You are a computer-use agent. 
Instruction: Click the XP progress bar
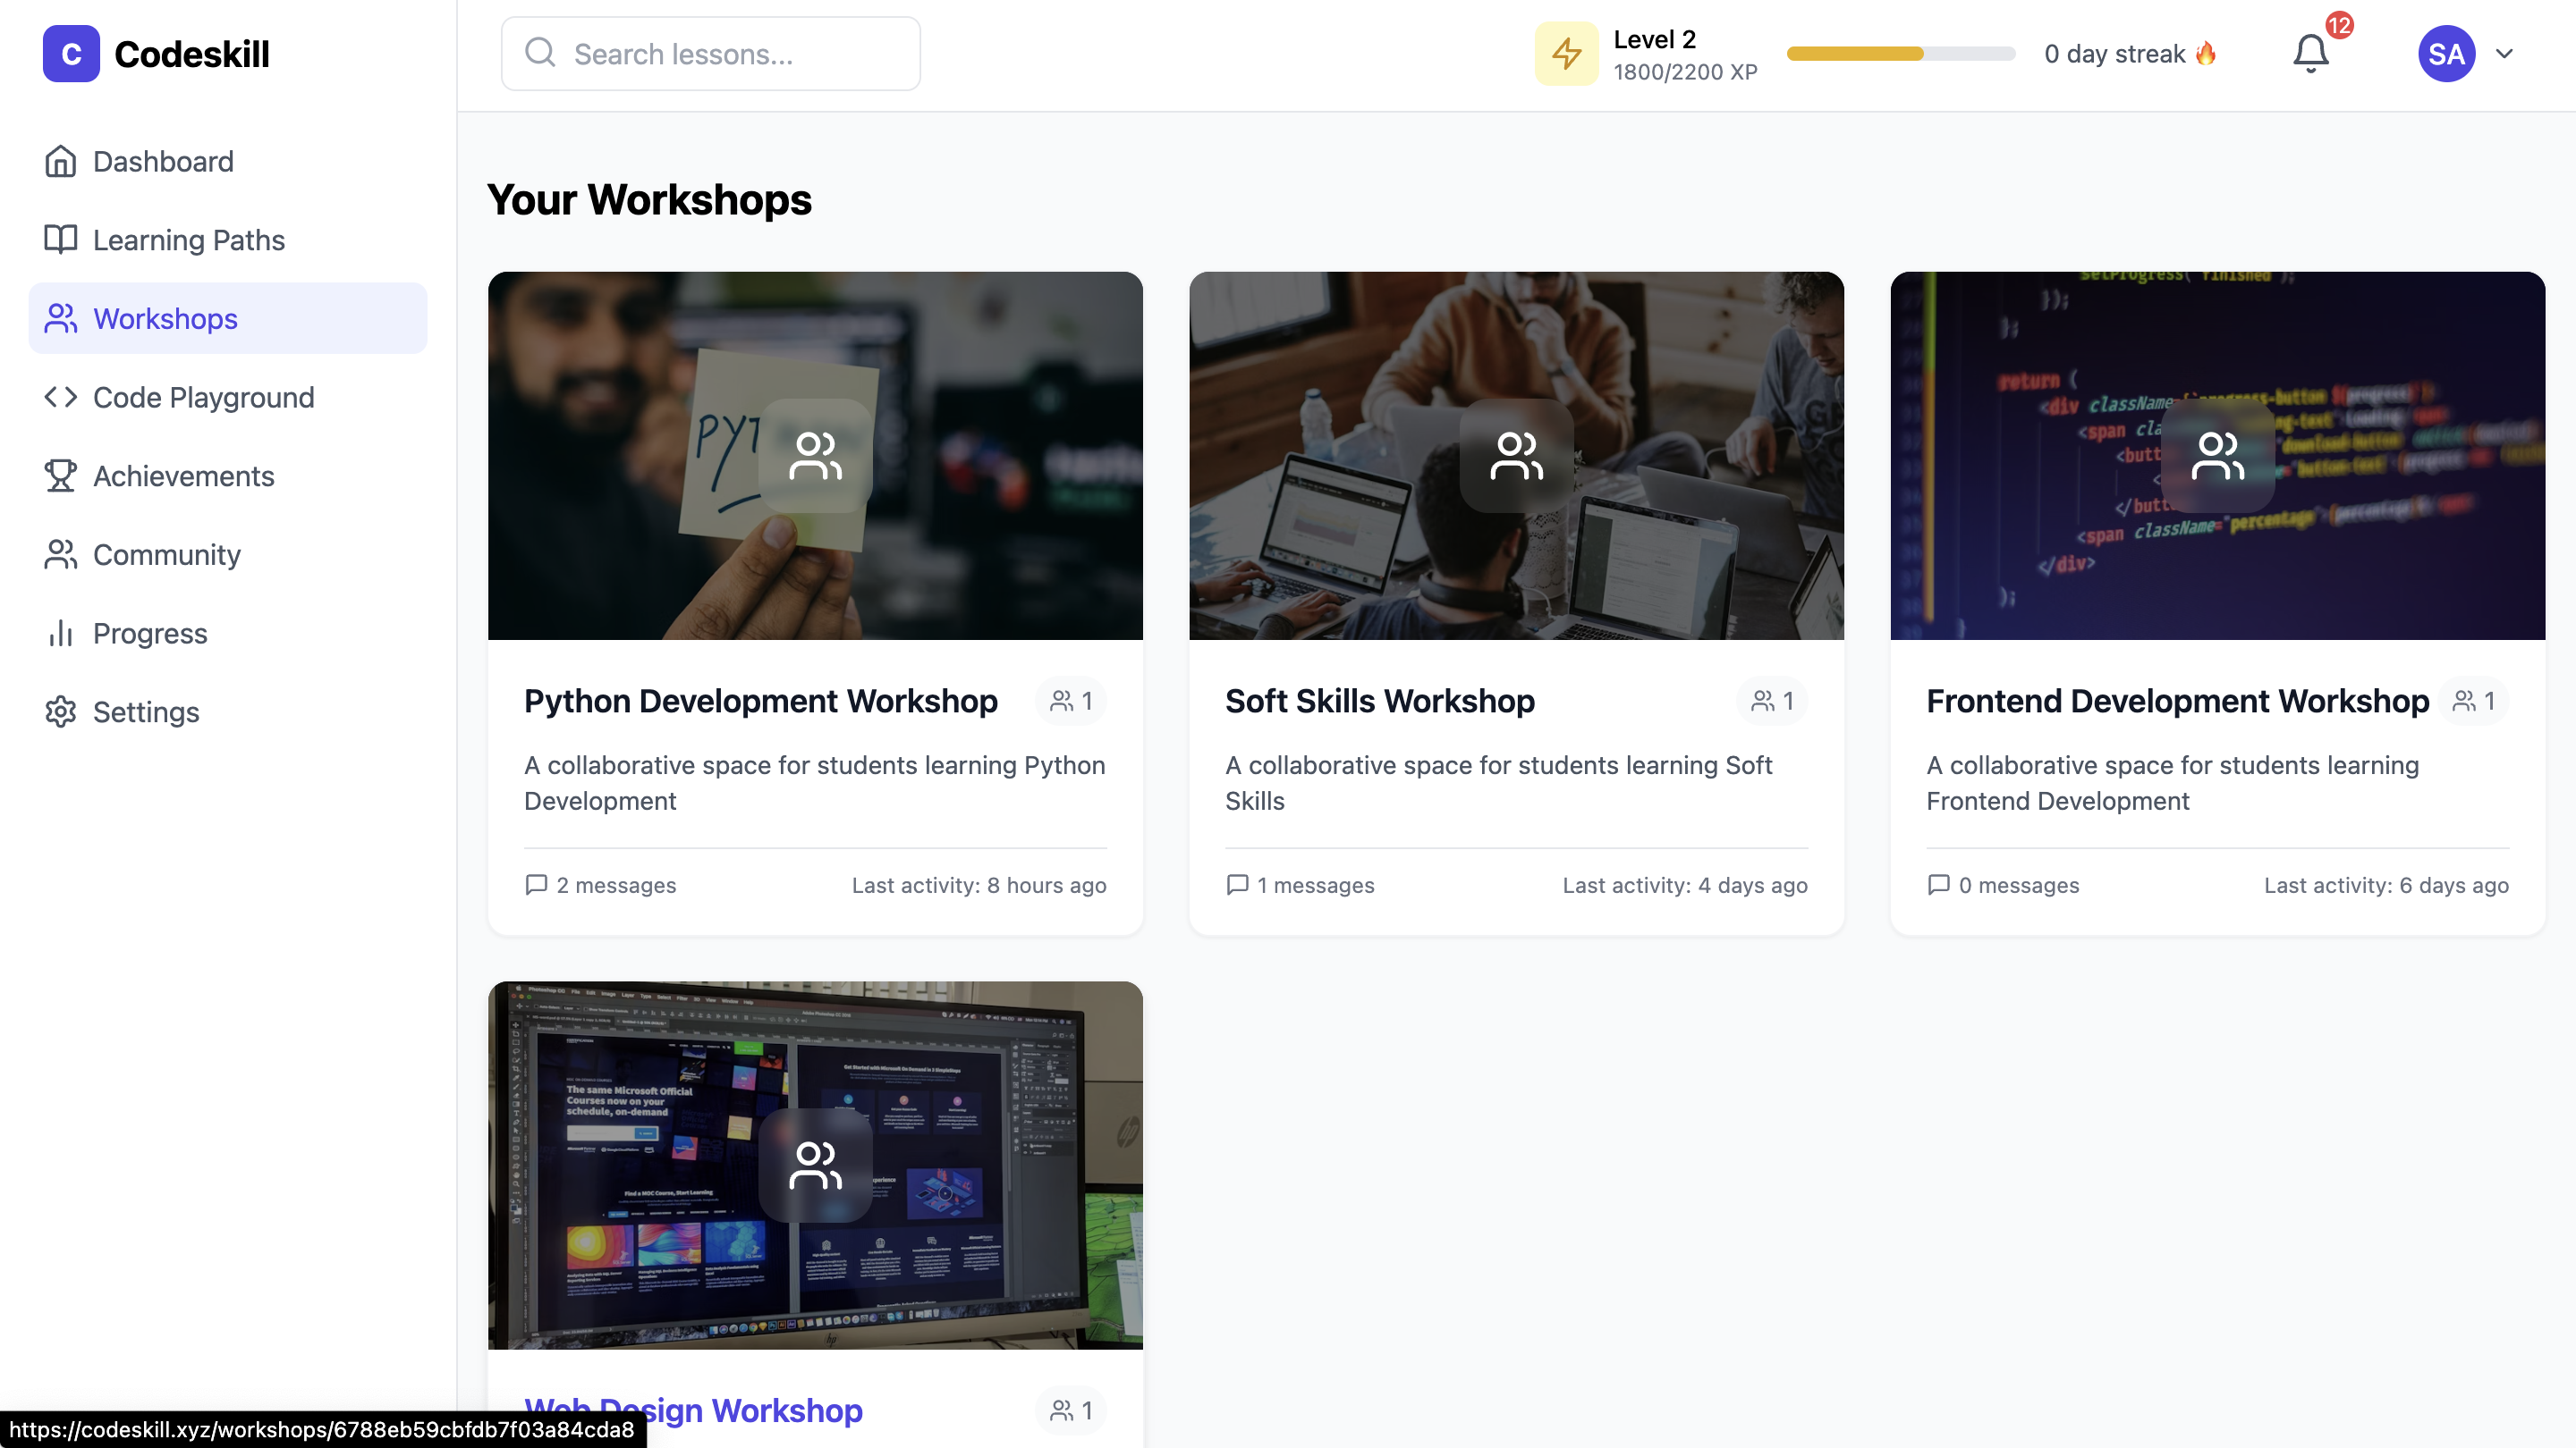(1900, 54)
